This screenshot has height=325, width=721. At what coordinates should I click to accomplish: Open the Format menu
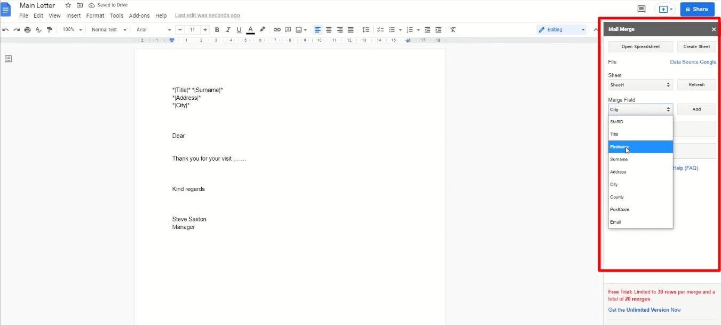pos(95,15)
